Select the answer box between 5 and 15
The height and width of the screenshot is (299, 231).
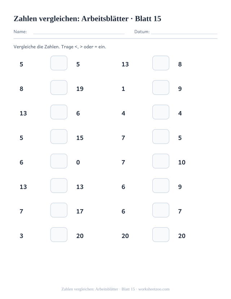point(59,137)
